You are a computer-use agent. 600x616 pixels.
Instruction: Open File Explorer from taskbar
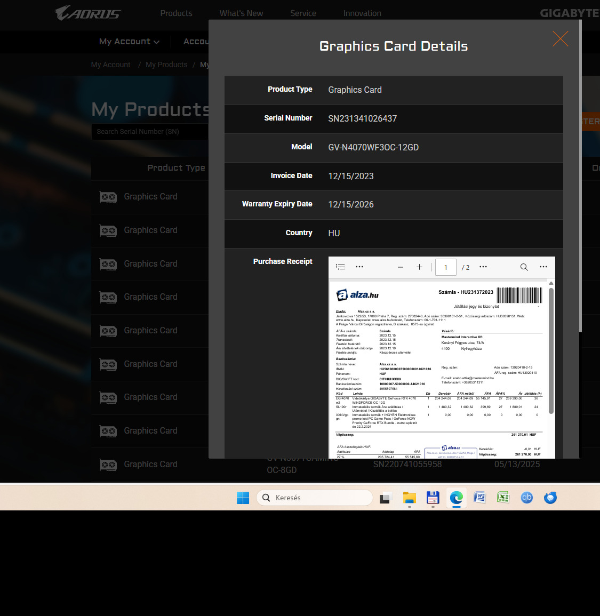pyautogui.click(x=409, y=498)
